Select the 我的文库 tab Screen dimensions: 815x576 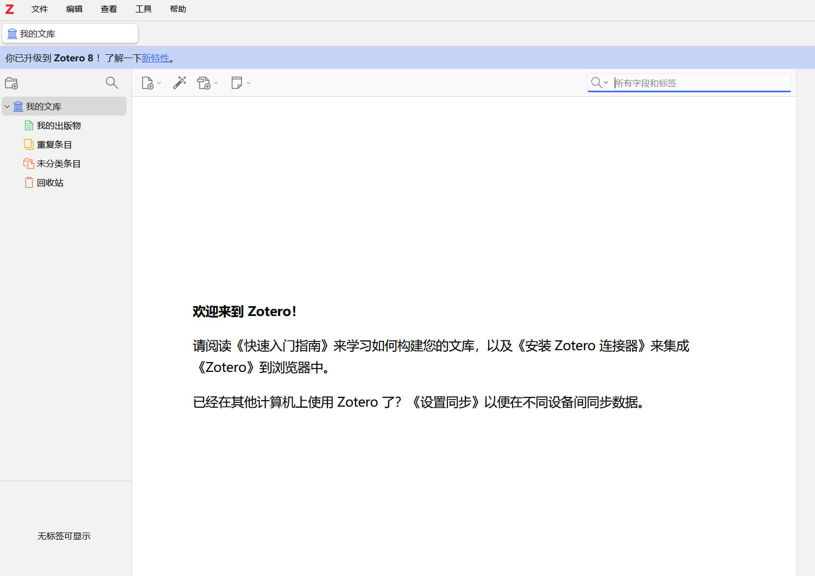(x=70, y=34)
